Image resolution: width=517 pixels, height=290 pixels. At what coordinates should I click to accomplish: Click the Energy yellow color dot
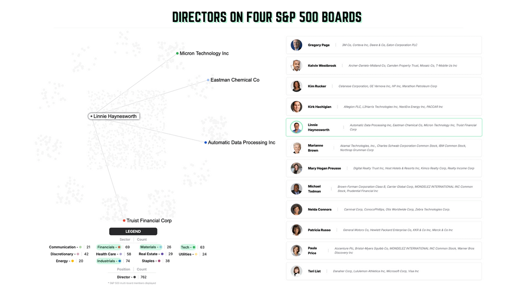click(x=72, y=261)
